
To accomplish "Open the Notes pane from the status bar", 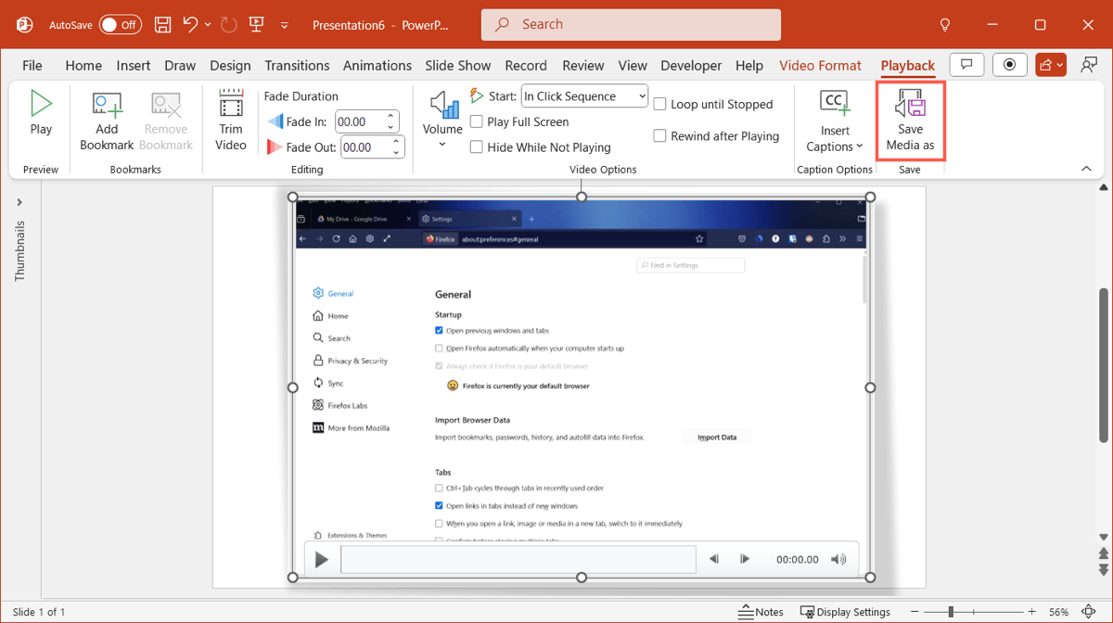I will click(761, 612).
